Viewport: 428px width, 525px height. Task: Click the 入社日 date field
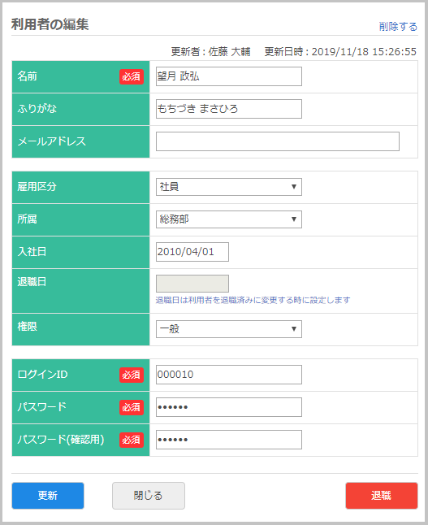click(192, 252)
